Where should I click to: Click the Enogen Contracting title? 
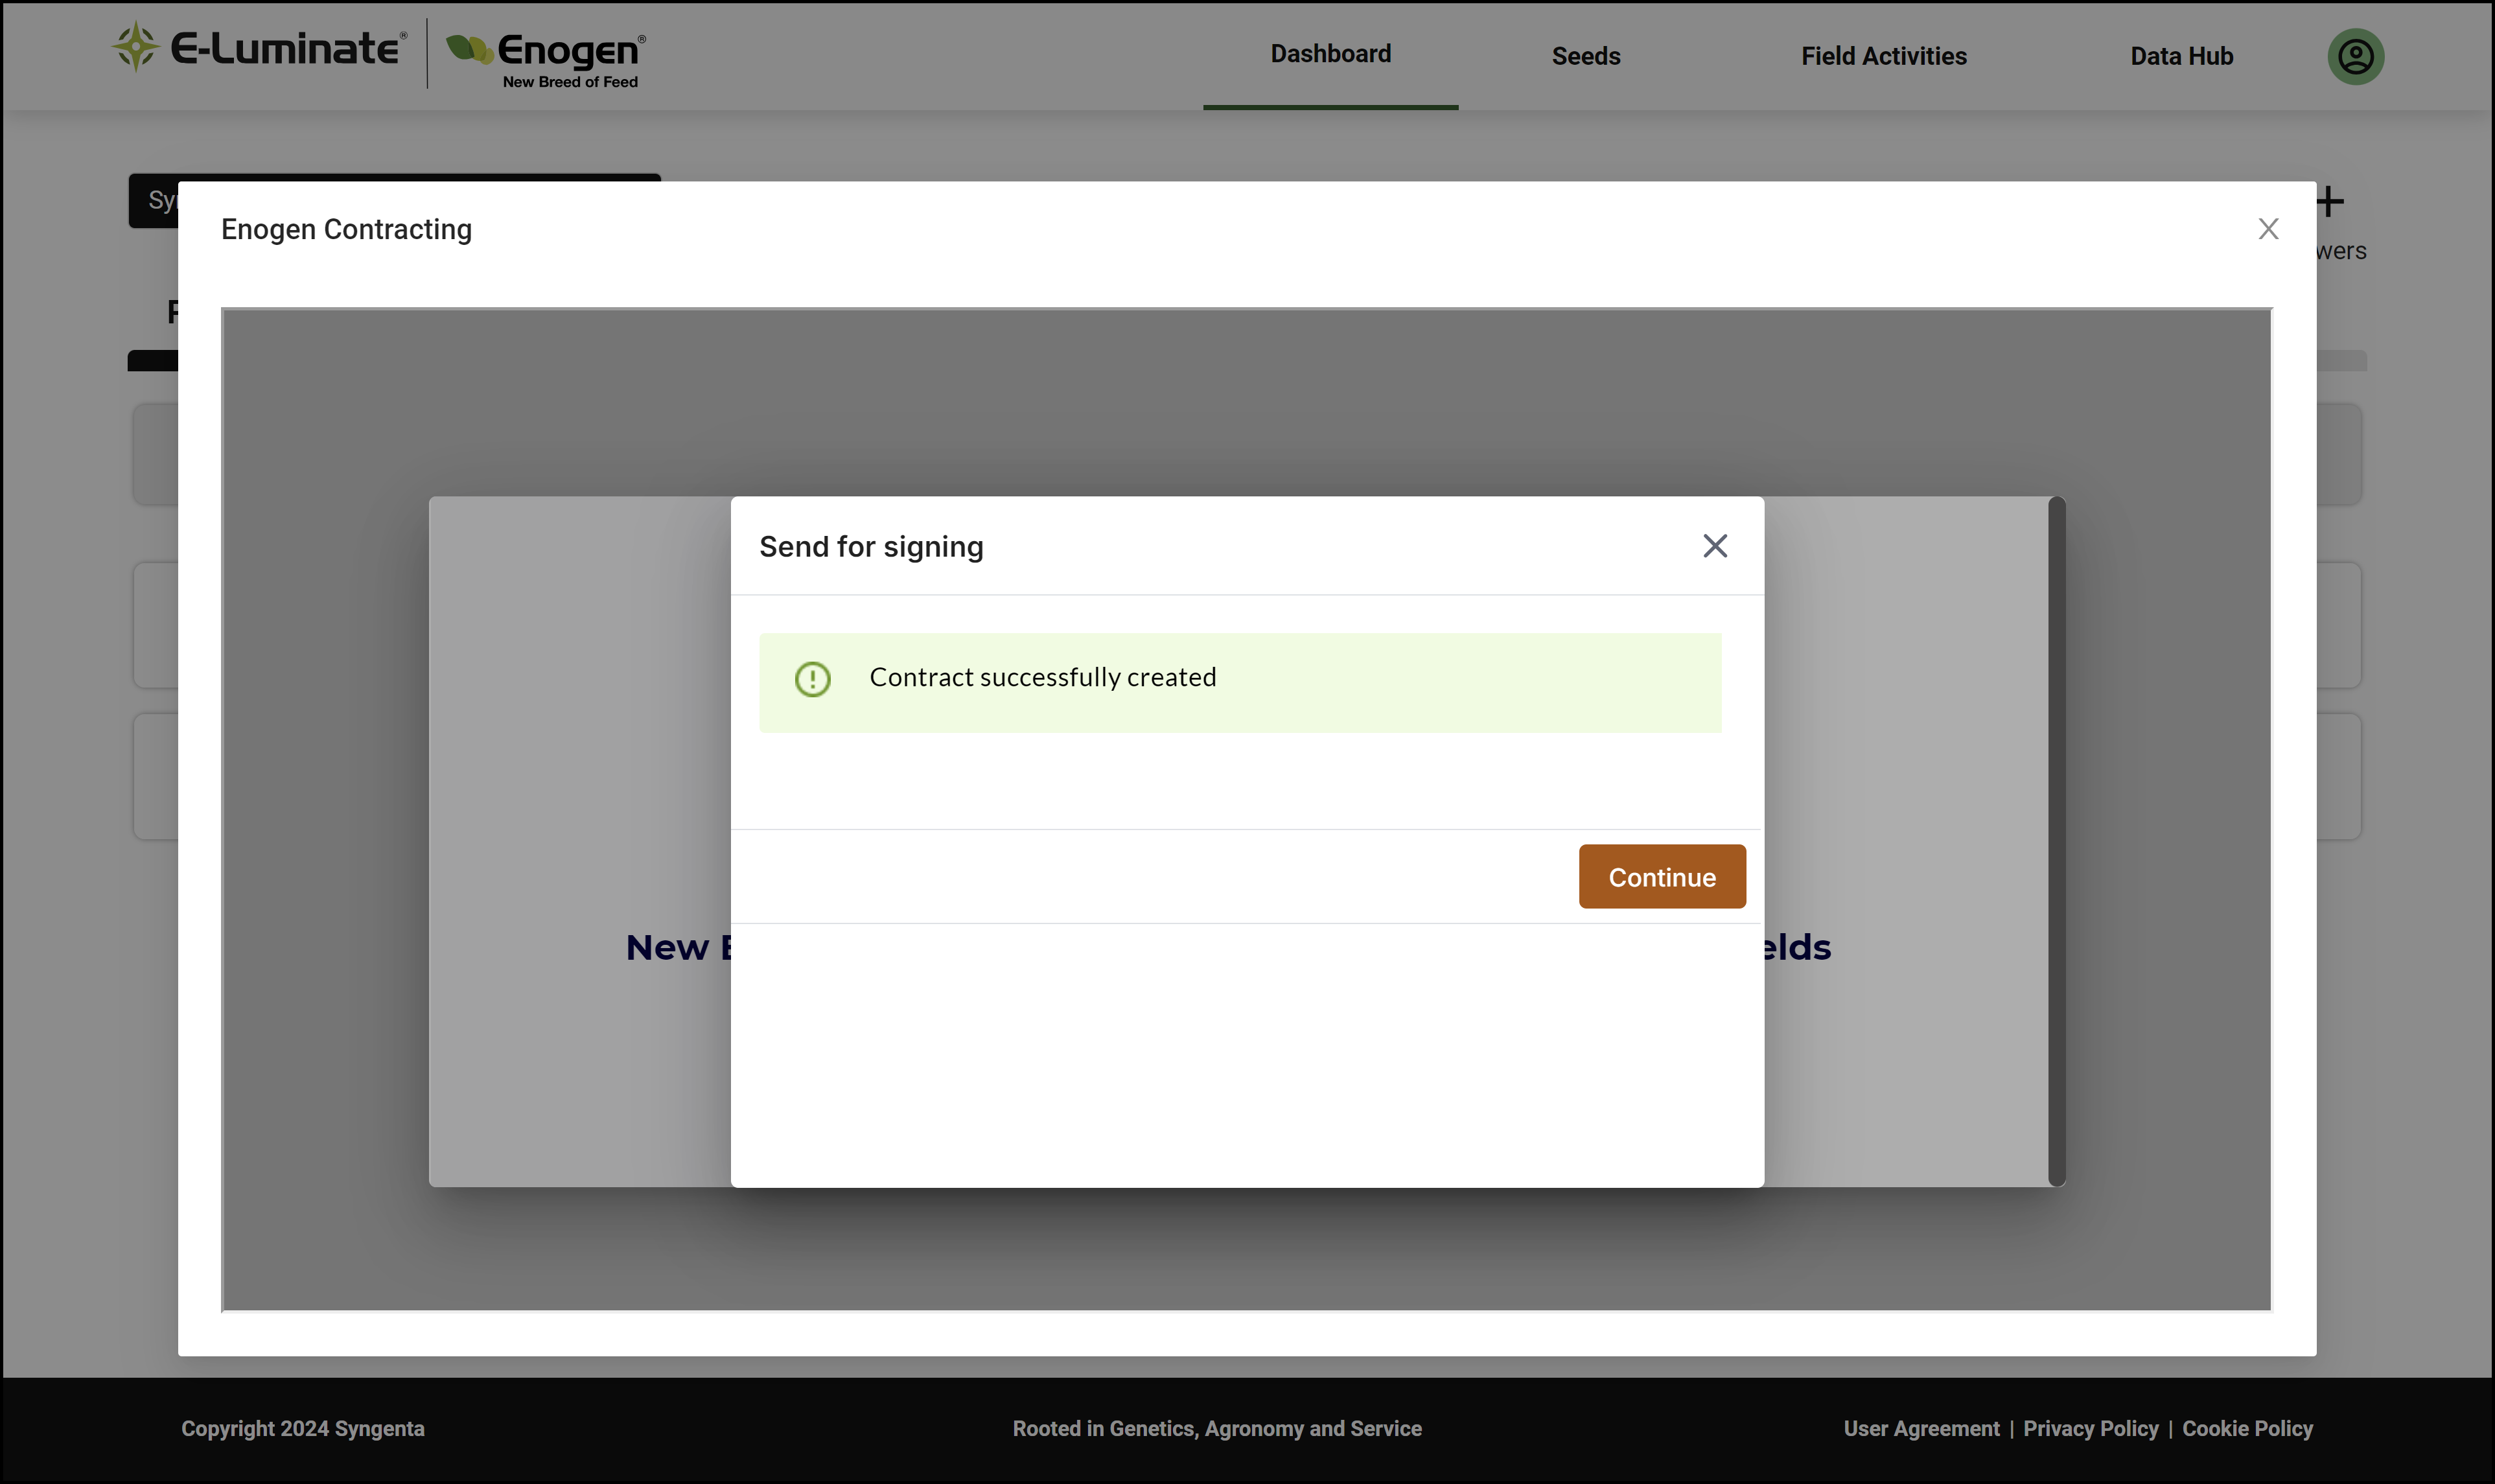(x=346, y=229)
